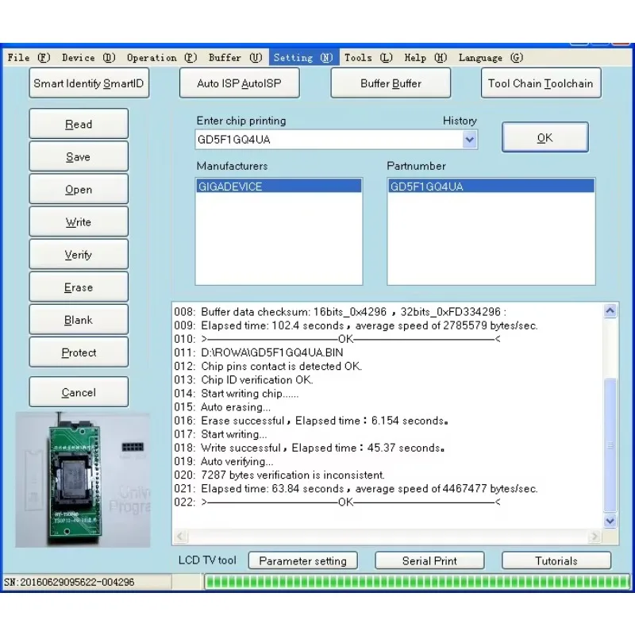Click the horizontal scroll right arrow

click(594, 537)
